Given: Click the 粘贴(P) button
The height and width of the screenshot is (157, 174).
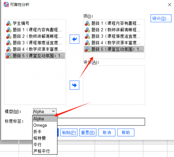Looking at the screenshot, I should pos(69,132).
